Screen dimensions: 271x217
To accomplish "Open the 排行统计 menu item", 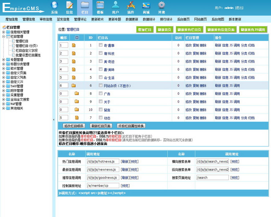I will point(166,19).
